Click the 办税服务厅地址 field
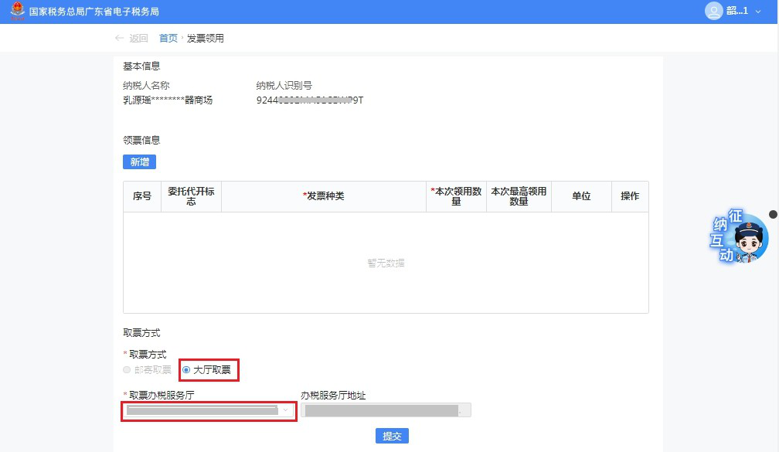 [386, 410]
